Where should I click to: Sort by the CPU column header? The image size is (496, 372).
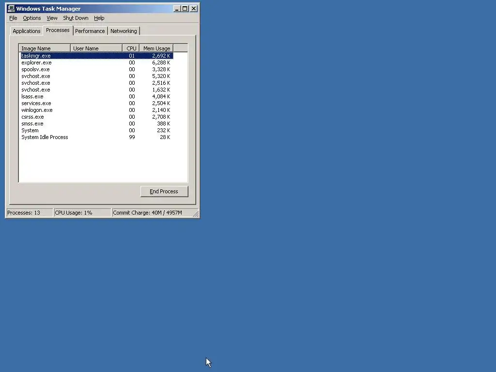[131, 48]
